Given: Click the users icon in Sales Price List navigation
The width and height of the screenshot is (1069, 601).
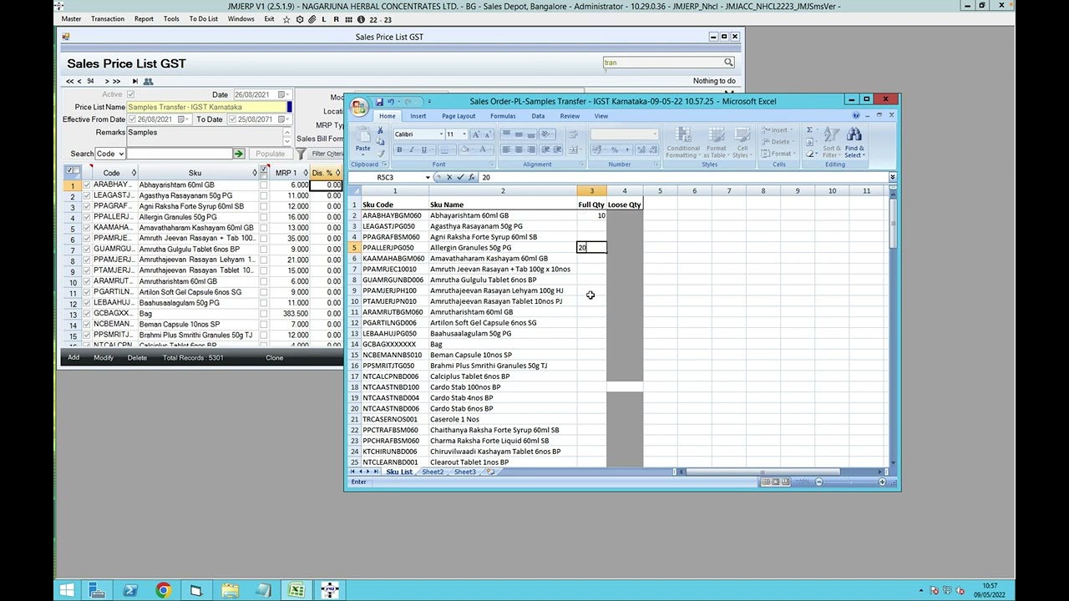Looking at the screenshot, I should pos(148,81).
